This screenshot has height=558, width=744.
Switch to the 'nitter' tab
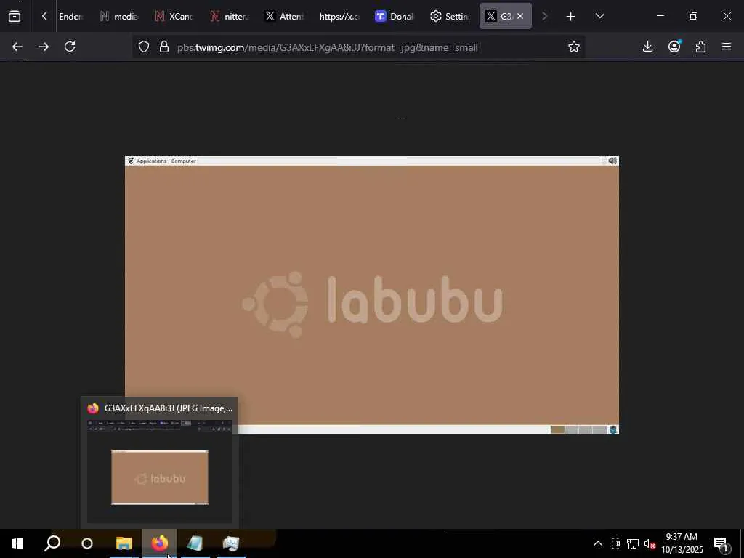click(x=229, y=16)
